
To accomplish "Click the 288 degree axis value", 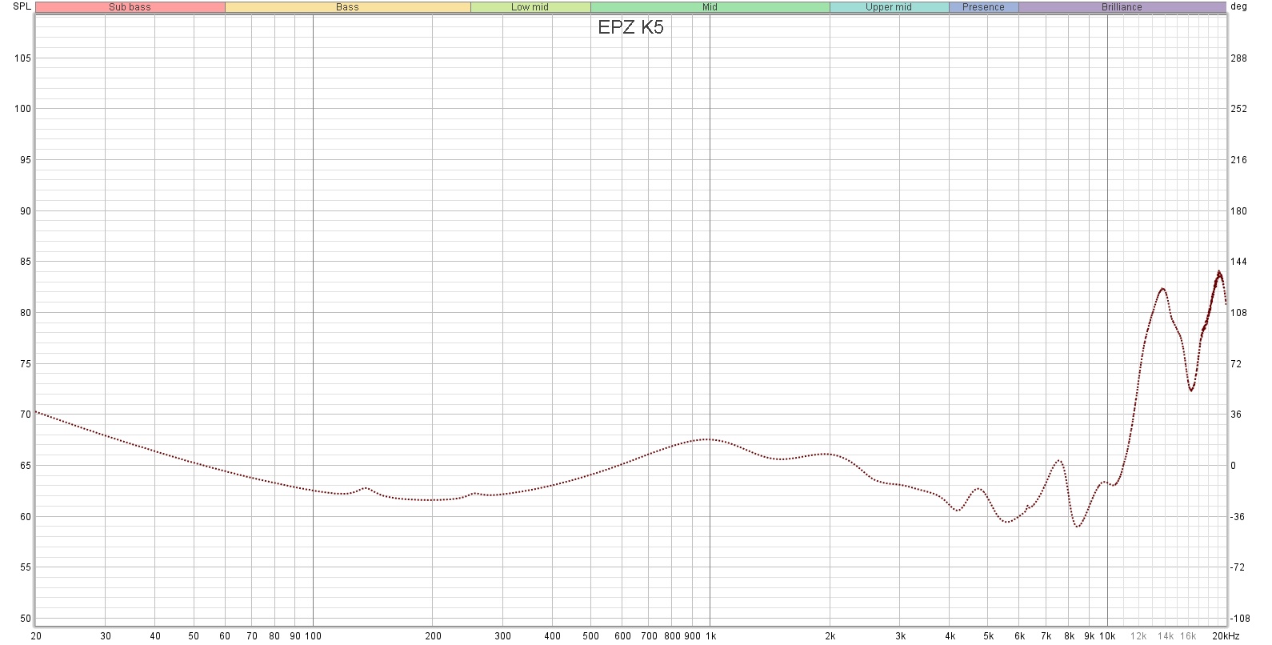I will click(1238, 58).
